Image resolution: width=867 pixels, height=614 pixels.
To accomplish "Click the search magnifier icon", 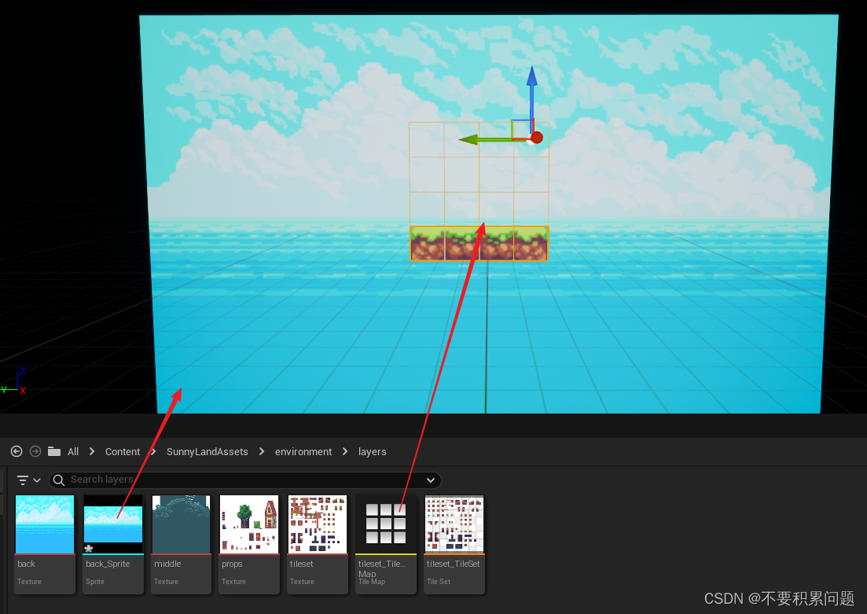I will 59,480.
